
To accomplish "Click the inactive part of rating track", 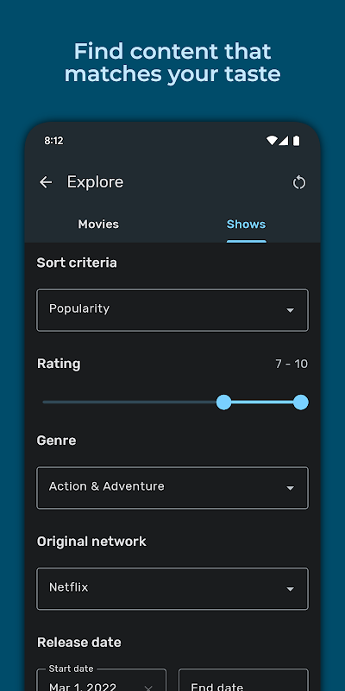I will tap(130, 403).
